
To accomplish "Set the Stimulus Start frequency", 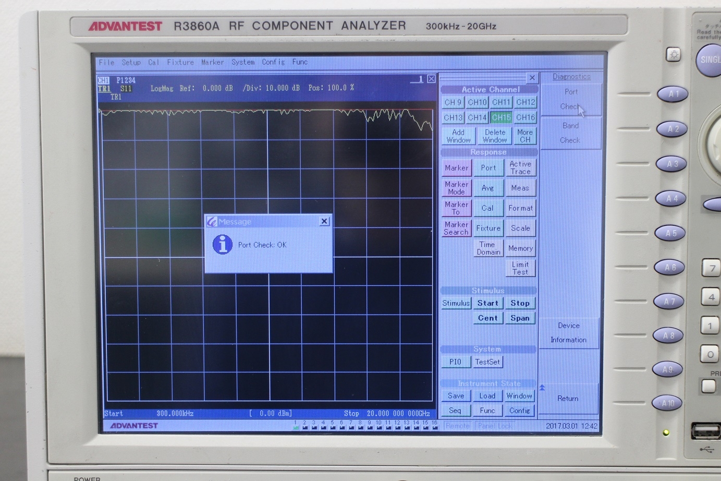I will 487,303.
